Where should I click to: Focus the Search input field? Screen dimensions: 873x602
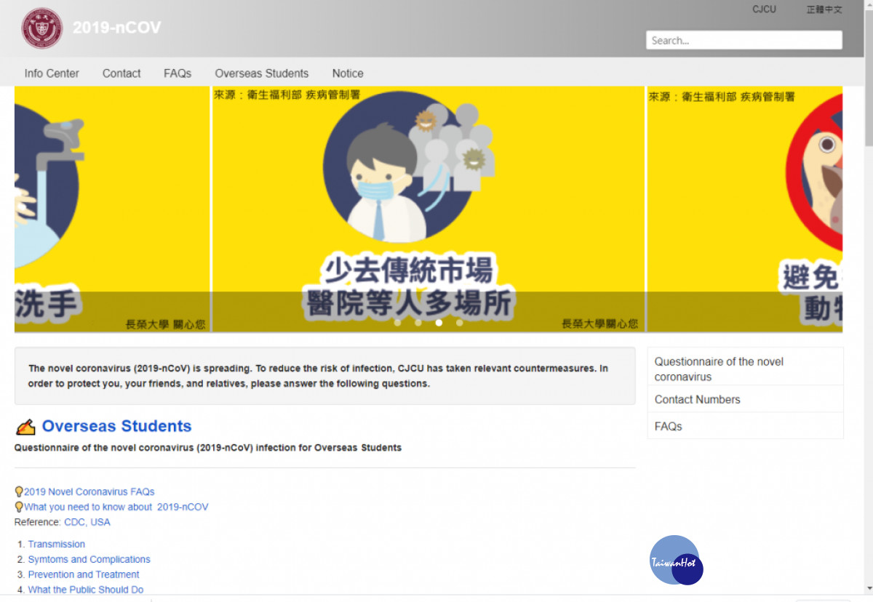(744, 40)
